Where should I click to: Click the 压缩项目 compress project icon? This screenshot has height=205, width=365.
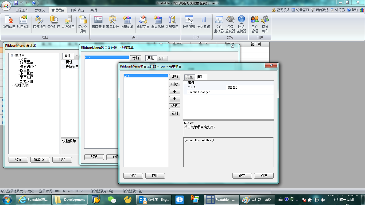point(39,22)
